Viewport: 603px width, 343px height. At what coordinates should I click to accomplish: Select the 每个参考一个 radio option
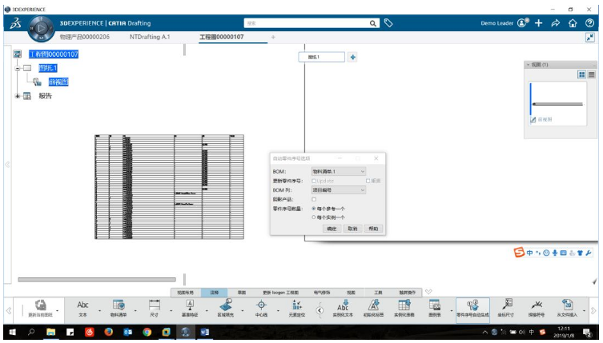click(x=314, y=209)
